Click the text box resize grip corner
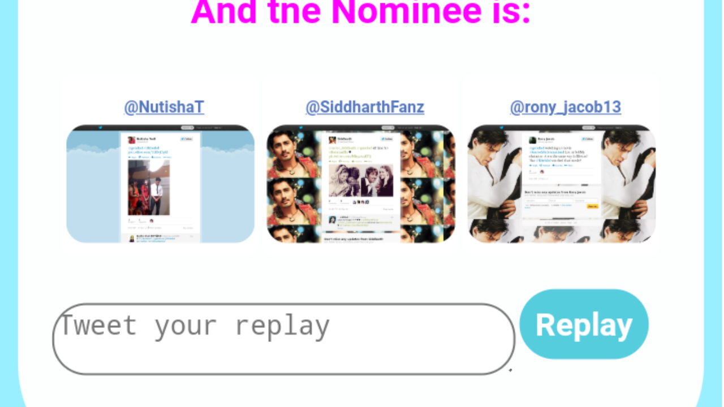The image size is (724, 407). 510,370
